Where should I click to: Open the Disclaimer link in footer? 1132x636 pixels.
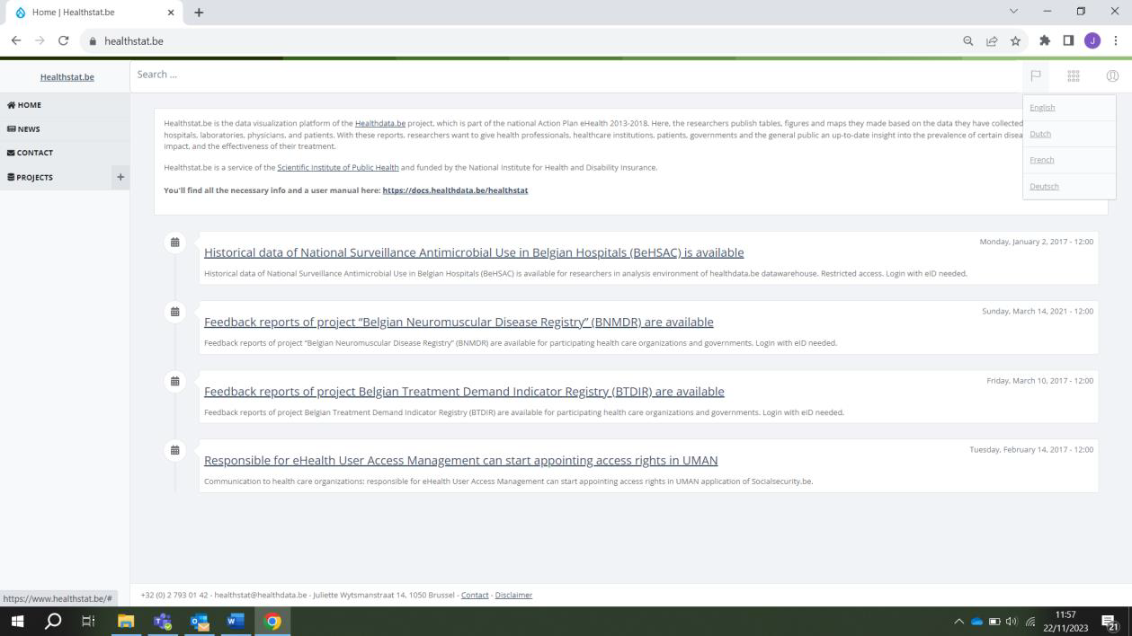[513, 595]
